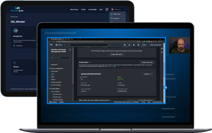Collapse the Access management section
The image size is (212, 133).
point(50,69)
